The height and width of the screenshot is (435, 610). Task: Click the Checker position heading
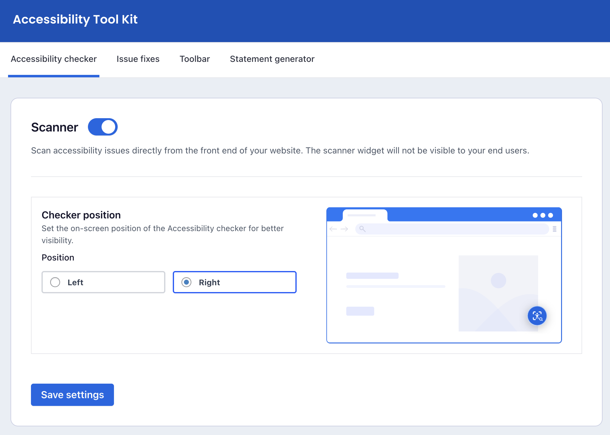[x=81, y=215]
